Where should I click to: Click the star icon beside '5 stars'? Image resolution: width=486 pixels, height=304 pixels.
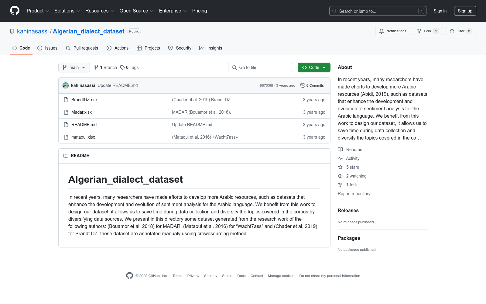[340, 167]
